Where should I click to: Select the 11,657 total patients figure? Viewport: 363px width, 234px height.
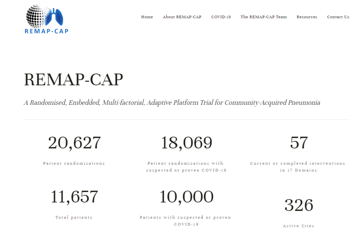click(74, 196)
